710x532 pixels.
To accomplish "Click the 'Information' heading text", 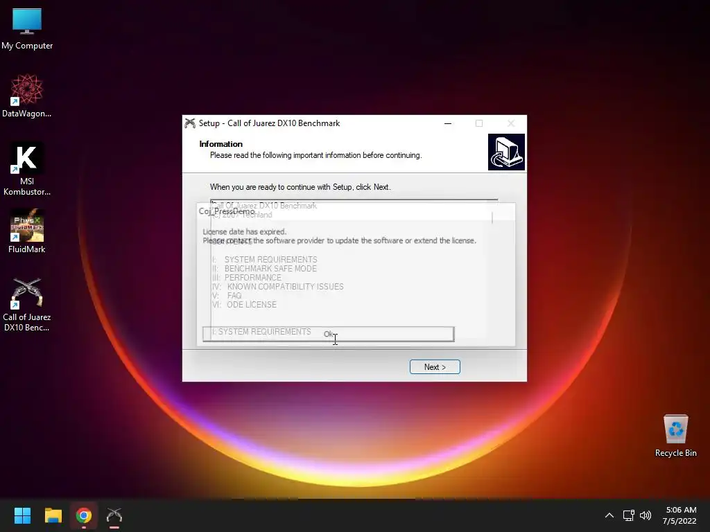I will tap(221, 144).
